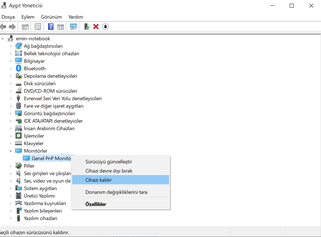This screenshot has width=321, height=237.
Task: Select Sistem aygıtları label
Action: (x=40, y=188)
